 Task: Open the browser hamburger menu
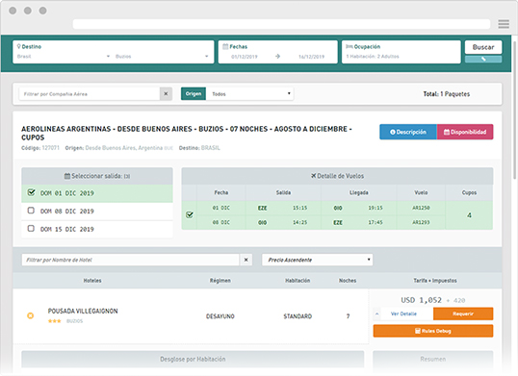[504, 24]
